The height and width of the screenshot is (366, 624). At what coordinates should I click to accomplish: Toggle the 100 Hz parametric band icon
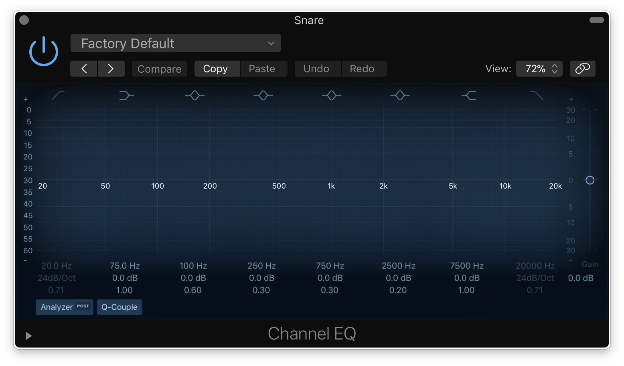coord(195,96)
